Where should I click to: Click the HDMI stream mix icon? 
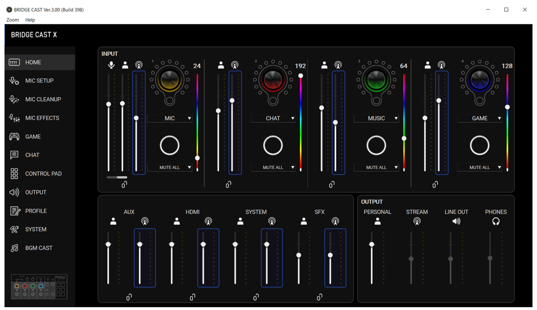coord(208,221)
